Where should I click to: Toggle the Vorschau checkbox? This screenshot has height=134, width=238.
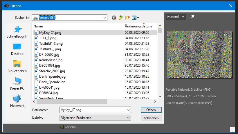point(61,127)
